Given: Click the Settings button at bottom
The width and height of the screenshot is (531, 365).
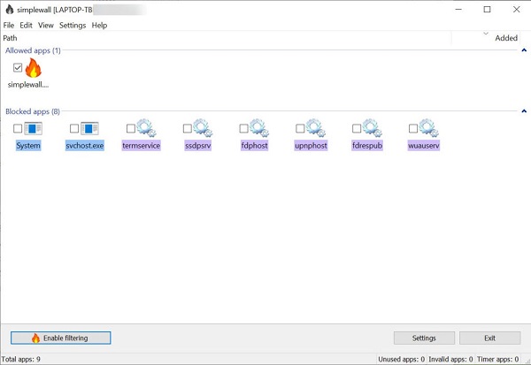Looking at the screenshot, I should tap(424, 338).
